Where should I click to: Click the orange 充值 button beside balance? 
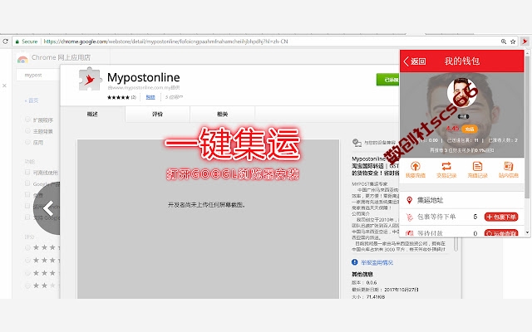470,129
